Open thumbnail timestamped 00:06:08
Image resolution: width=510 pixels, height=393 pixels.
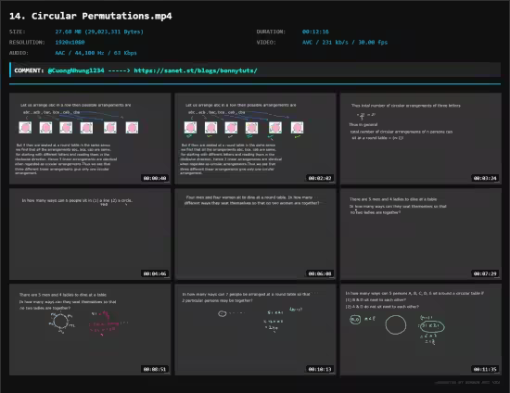255,235
